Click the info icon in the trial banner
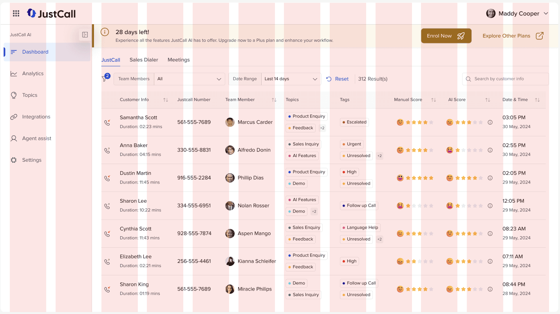560x314 pixels. coord(105,32)
